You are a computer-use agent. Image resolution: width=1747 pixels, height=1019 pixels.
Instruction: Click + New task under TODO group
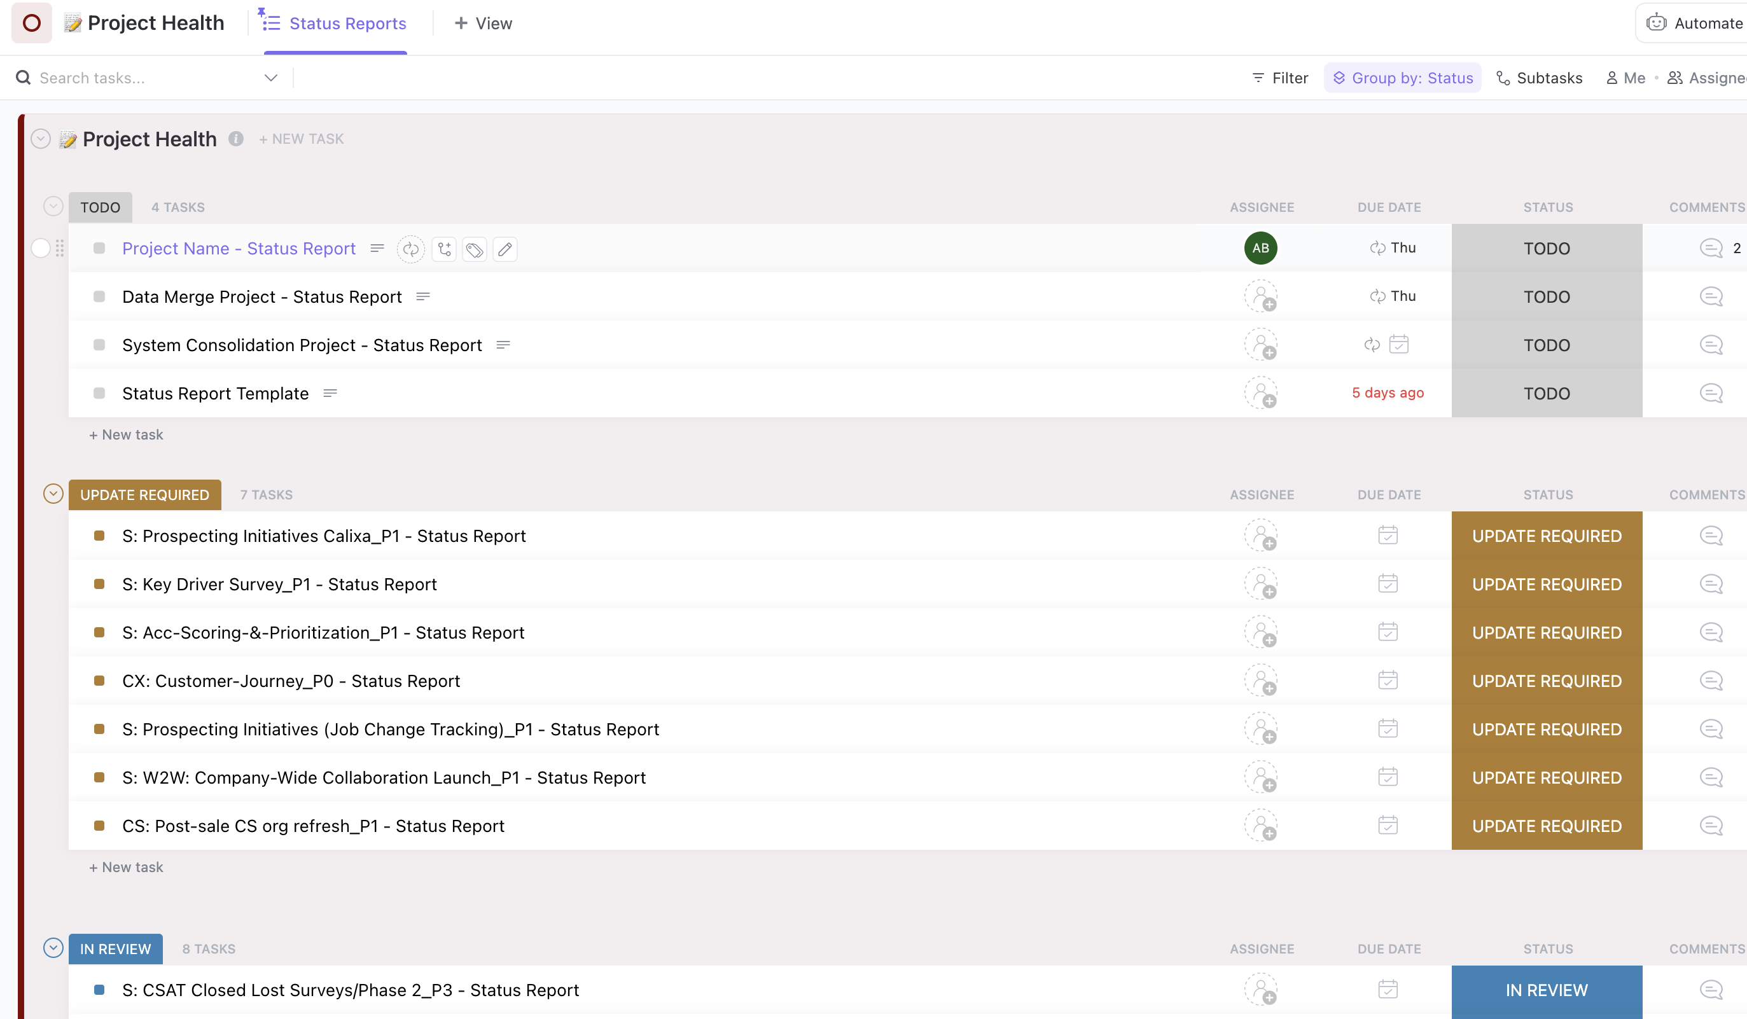click(126, 434)
